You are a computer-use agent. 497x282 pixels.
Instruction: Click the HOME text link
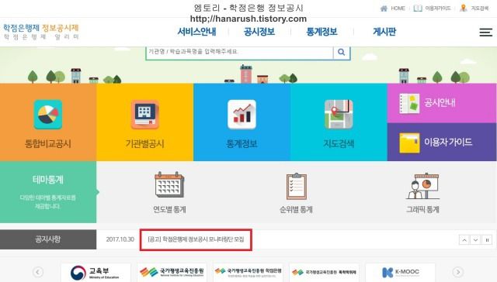pos(398,9)
